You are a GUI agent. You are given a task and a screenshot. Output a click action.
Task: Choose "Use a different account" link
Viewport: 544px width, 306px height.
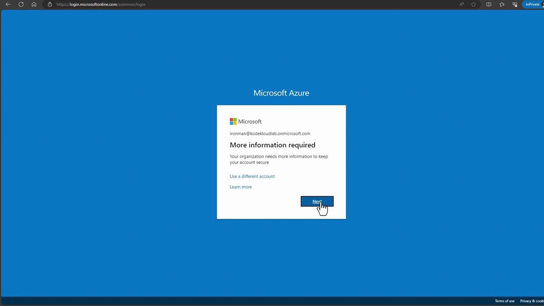click(x=252, y=176)
